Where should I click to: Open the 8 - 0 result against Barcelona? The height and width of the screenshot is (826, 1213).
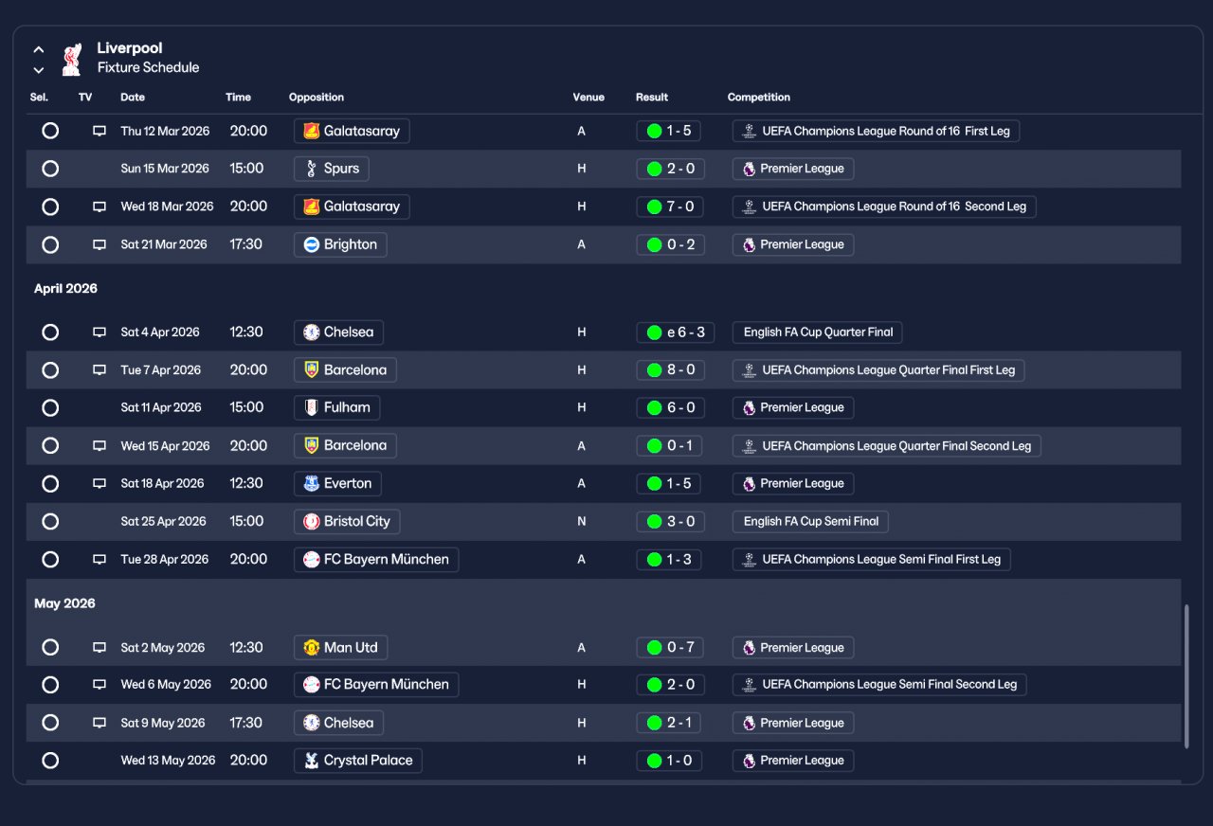click(x=670, y=370)
